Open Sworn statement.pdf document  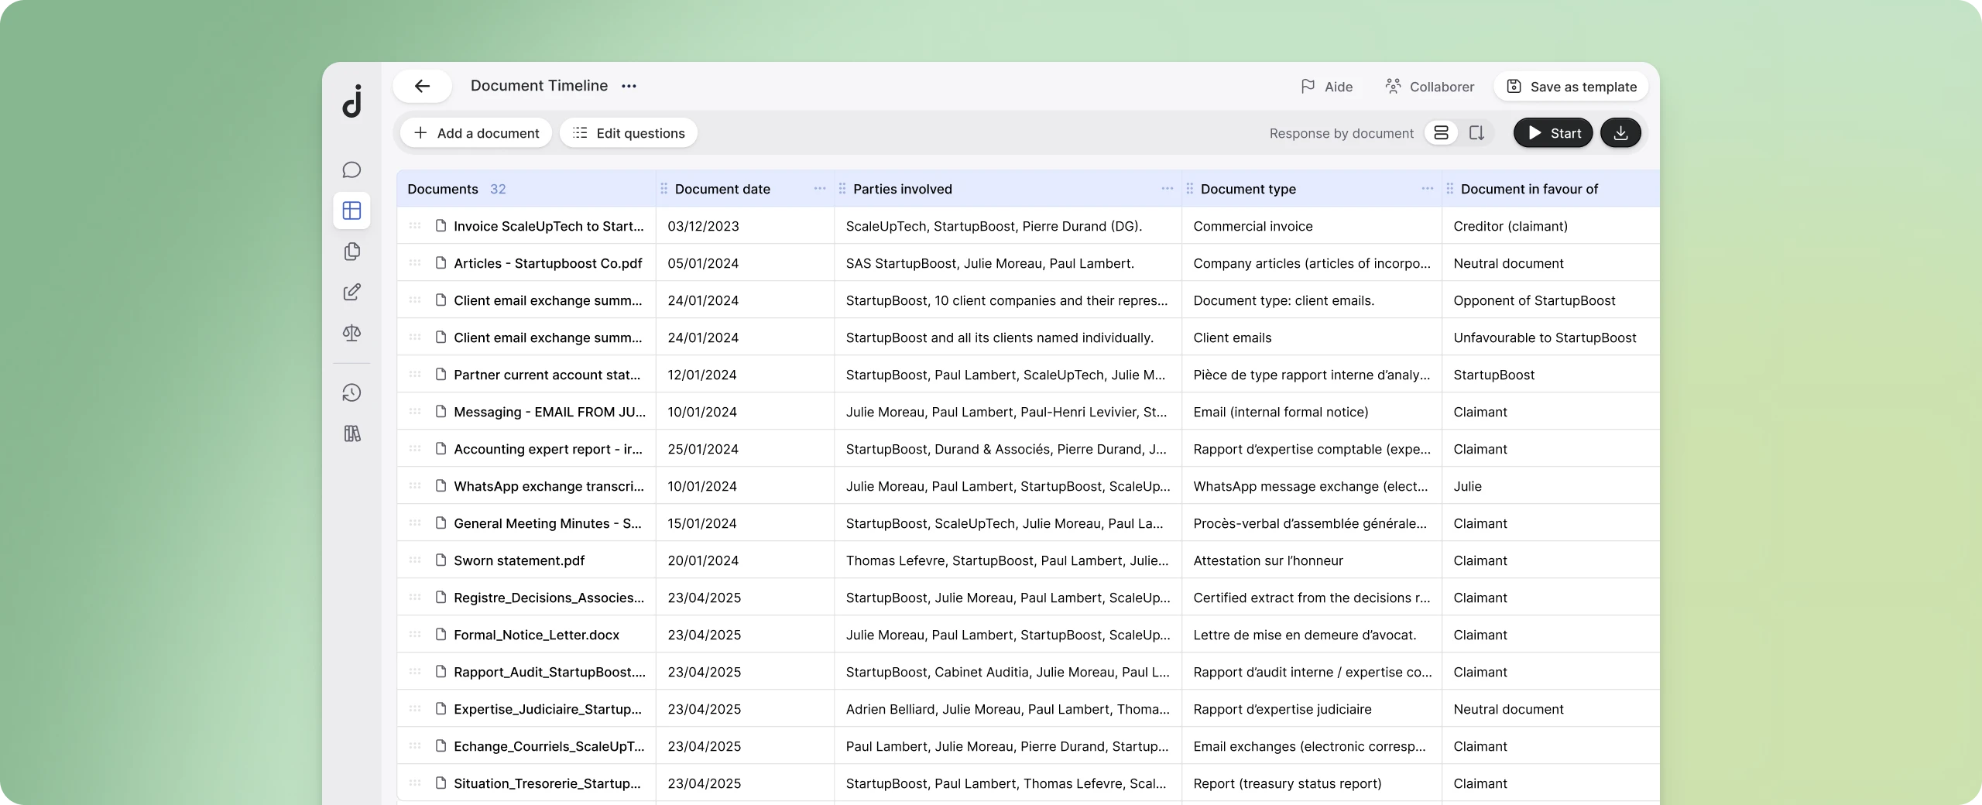click(x=519, y=560)
